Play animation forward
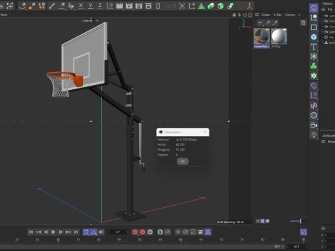Screen dimensions: 335x251 (x=53, y=232)
